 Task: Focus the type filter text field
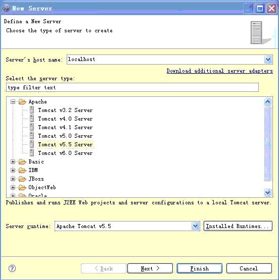132,87
